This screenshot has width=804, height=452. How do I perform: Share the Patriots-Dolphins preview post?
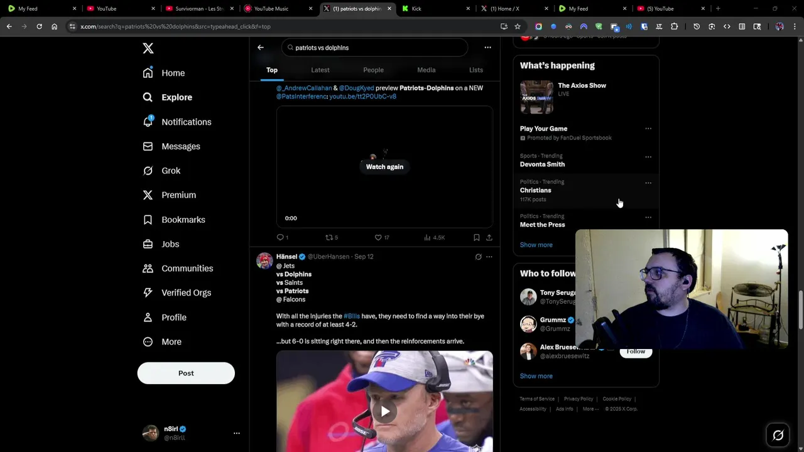tap(489, 237)
